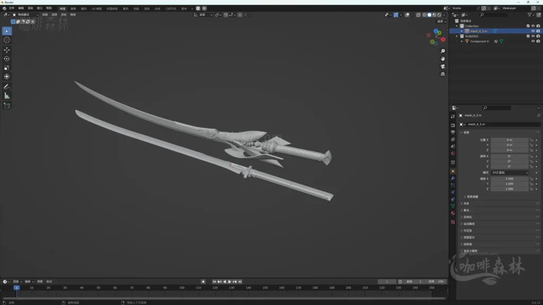The width and height of the screenshot is (543, 305).
Task: Toggle the snap magnet icon
Action: pyautogui.click(x=225, y=15)
